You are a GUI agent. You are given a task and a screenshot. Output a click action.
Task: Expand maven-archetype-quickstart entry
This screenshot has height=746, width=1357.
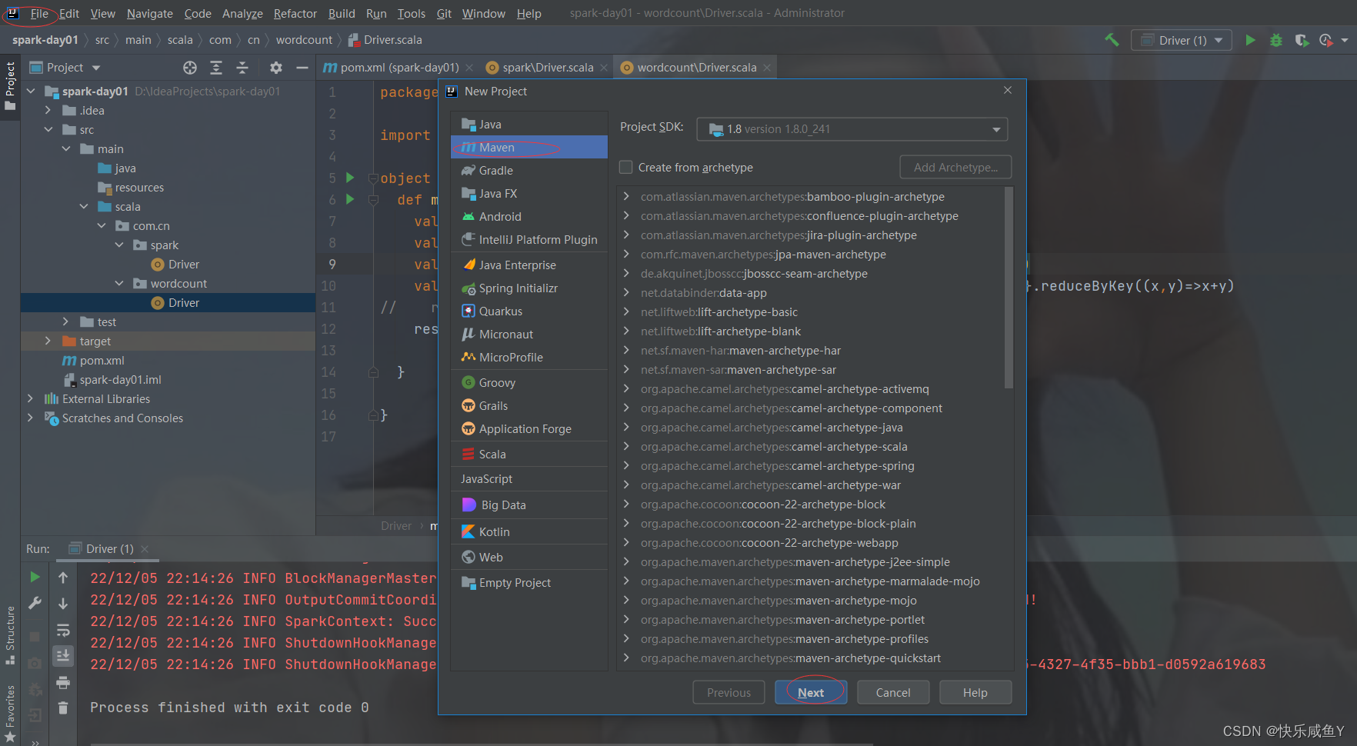point(626,658)
